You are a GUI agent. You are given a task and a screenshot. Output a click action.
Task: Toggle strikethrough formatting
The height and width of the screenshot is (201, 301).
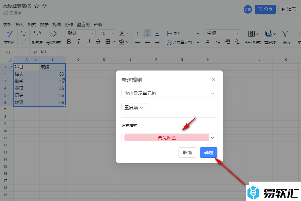[x=98, y=42]
